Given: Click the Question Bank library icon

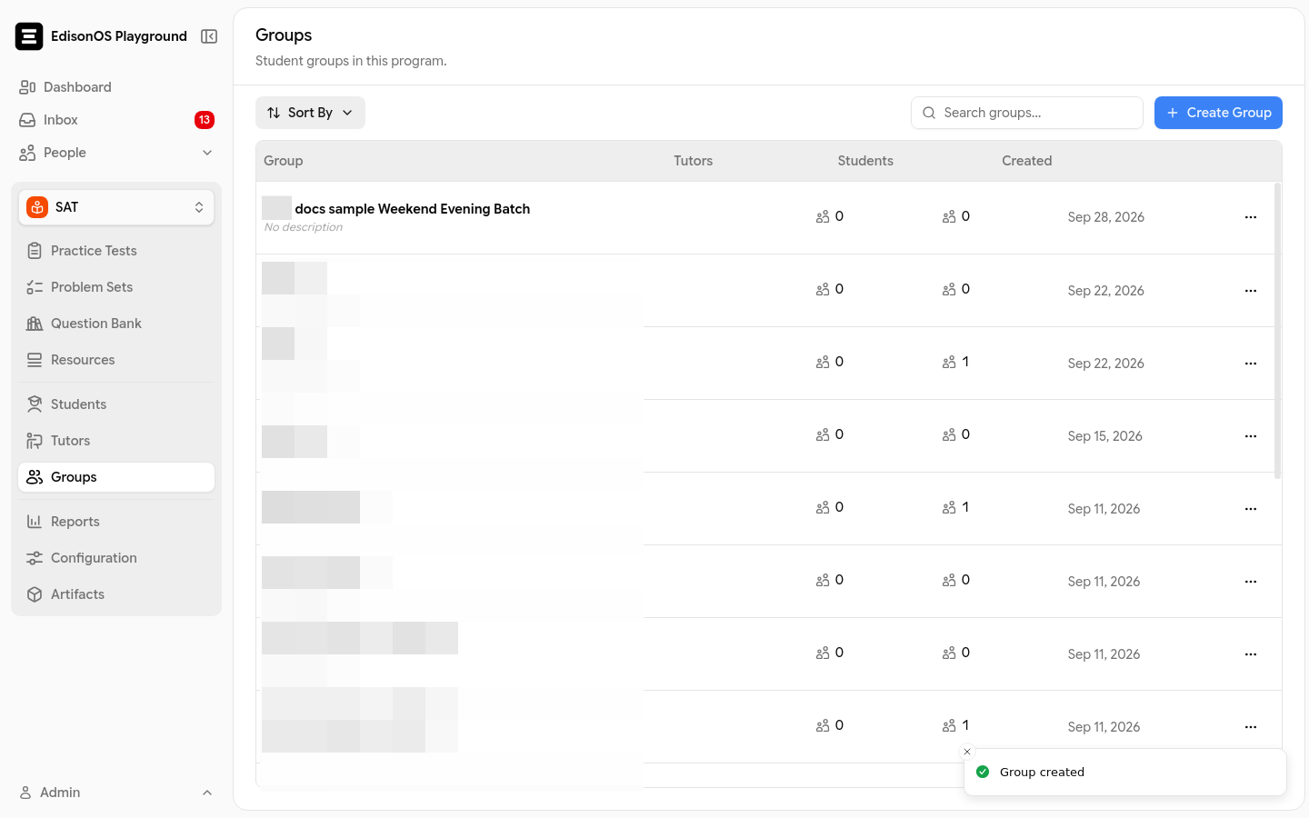Looking at the screenshot, I should pos(35,324).
